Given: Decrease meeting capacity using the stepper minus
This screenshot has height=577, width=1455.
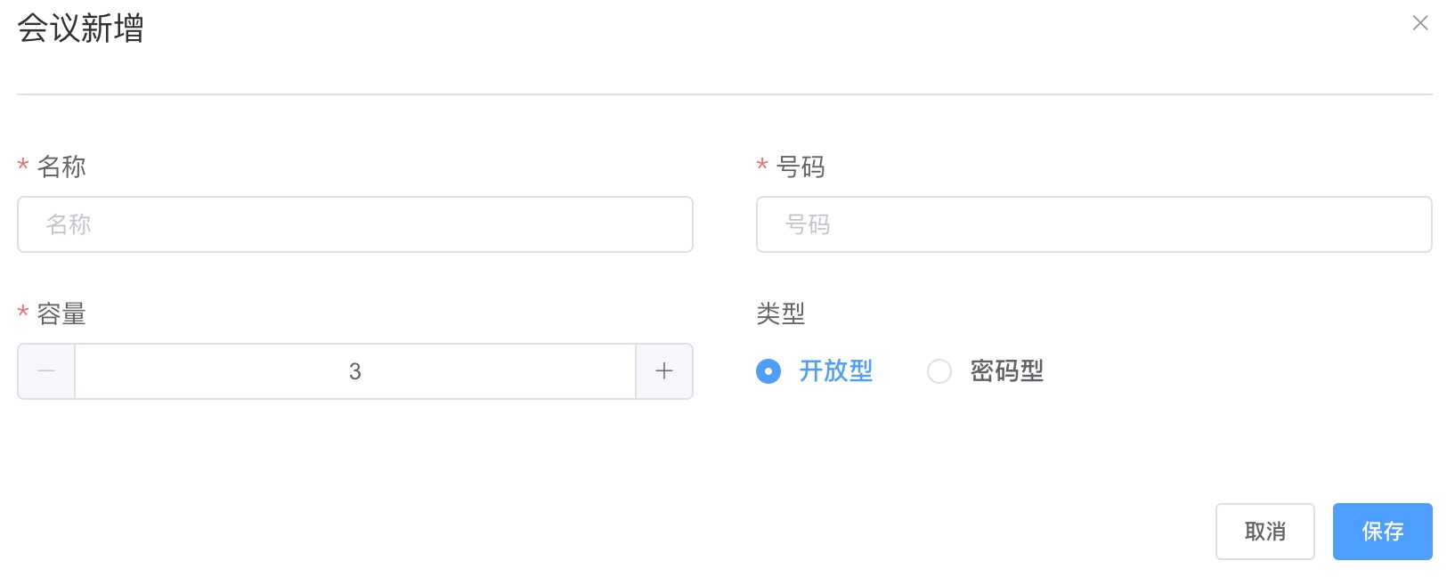Looking at the screenshot, I should pos(45,371).
